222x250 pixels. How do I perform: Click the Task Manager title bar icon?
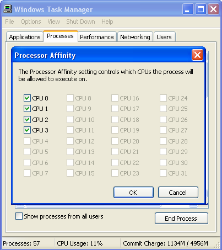tap(8, 9)
